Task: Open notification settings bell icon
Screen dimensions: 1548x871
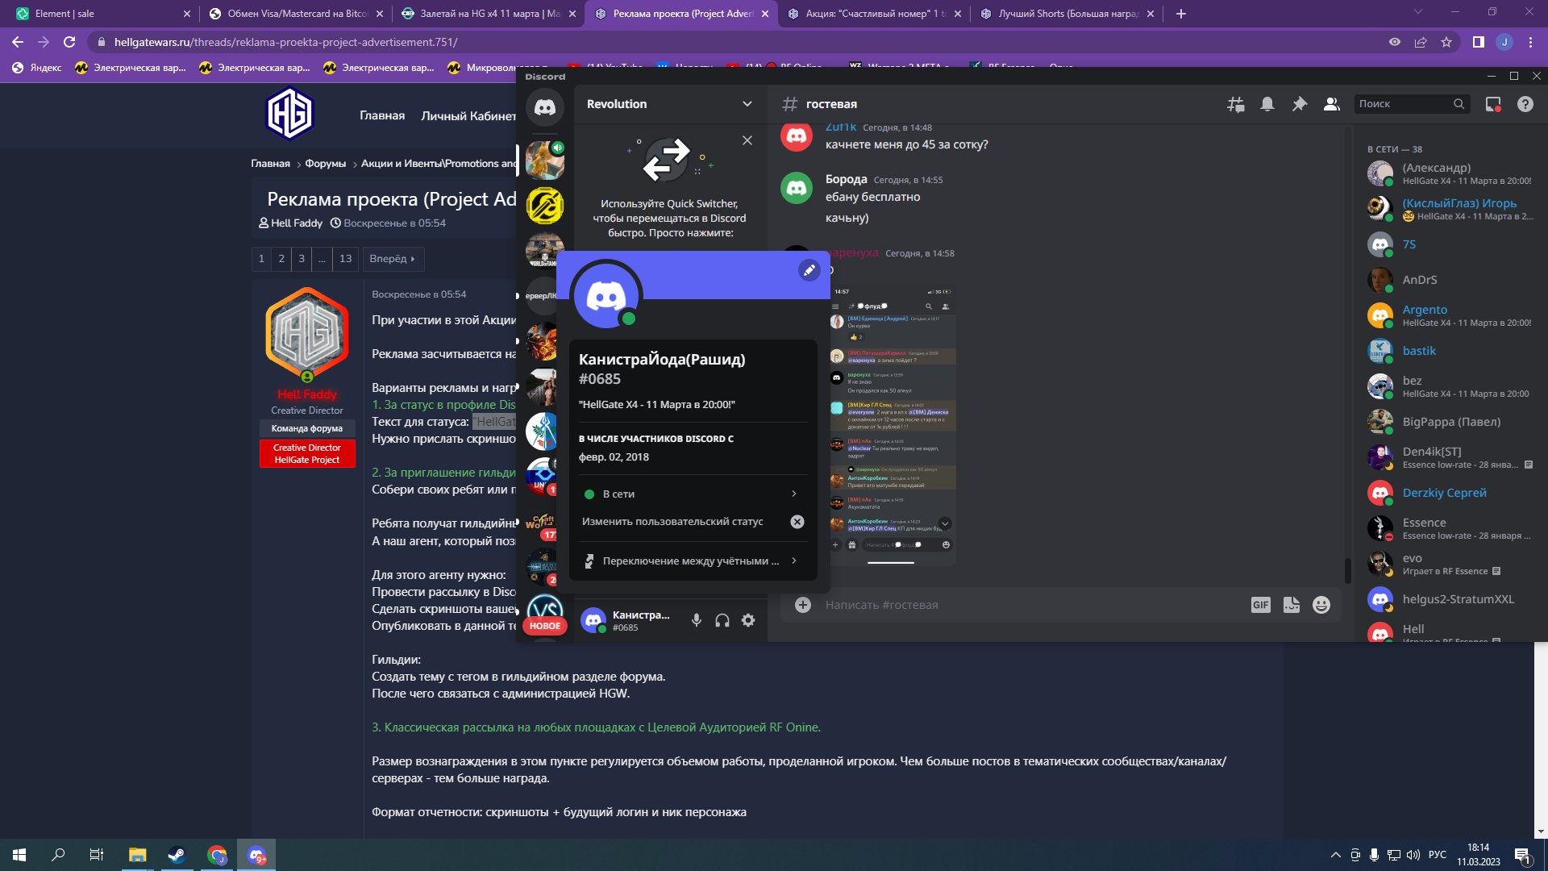Action: coord(1267,104)
